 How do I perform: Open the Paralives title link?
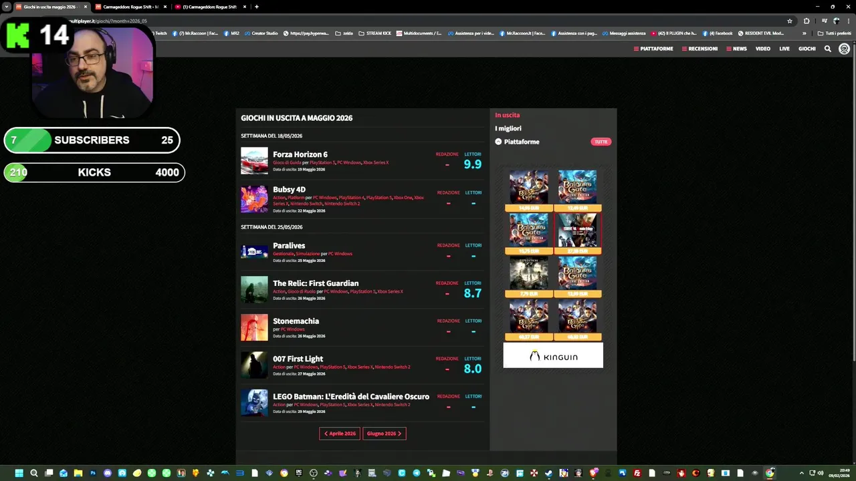click(289, 246)
